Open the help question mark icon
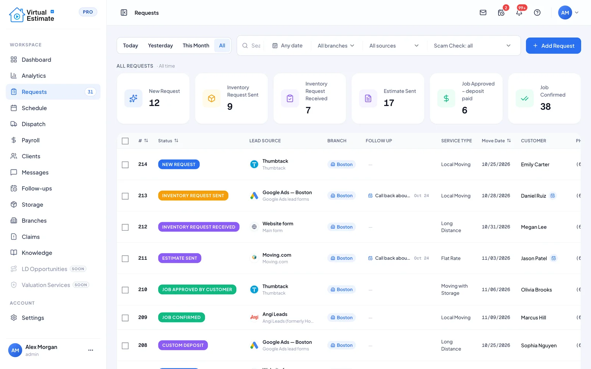Viewport: 591px width, 369px height. pyautogui.click(x=537, y=13)
